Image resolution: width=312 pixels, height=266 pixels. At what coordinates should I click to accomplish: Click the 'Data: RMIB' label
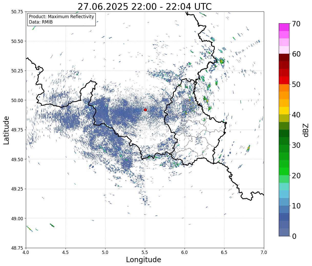pyautogui.click(x=41, y=22)
